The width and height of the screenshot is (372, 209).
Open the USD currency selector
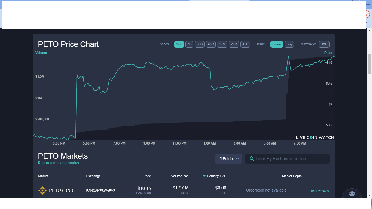[x=324, y=44]
